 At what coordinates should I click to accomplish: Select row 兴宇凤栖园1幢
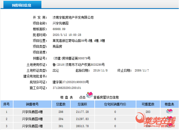coord(90,126)
